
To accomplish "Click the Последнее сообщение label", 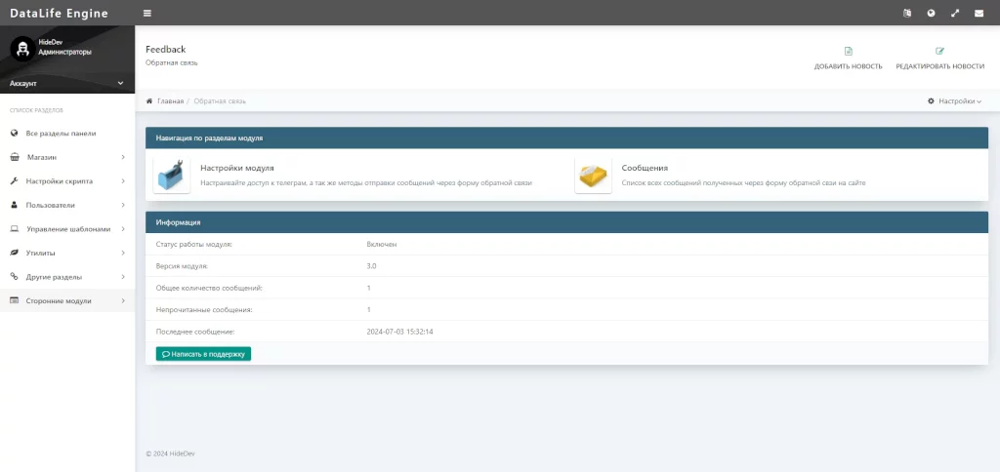I will pyautogui.click(x=195, y=332).
